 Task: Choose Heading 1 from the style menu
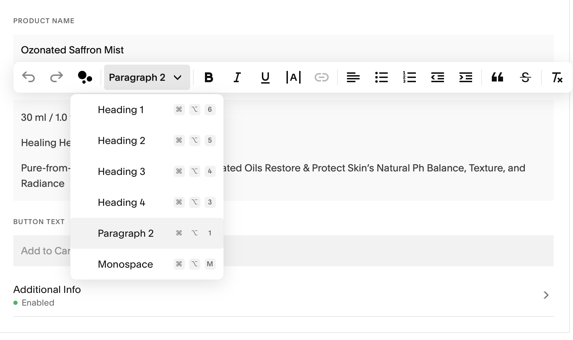click(147, 110)
